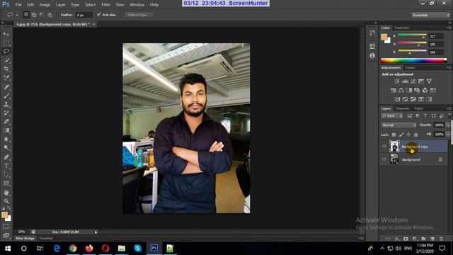This screenshot has width=453, height=255.
Task: Open the Normal blend mode dropdown
Action: click(x=399, y=125)
